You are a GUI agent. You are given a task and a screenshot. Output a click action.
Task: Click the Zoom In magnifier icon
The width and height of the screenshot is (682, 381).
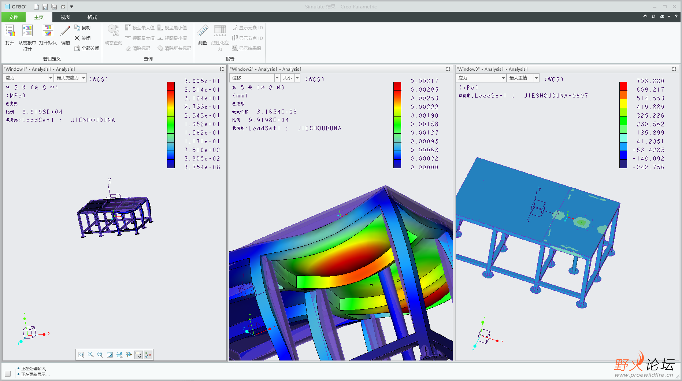tap(91, 355)
